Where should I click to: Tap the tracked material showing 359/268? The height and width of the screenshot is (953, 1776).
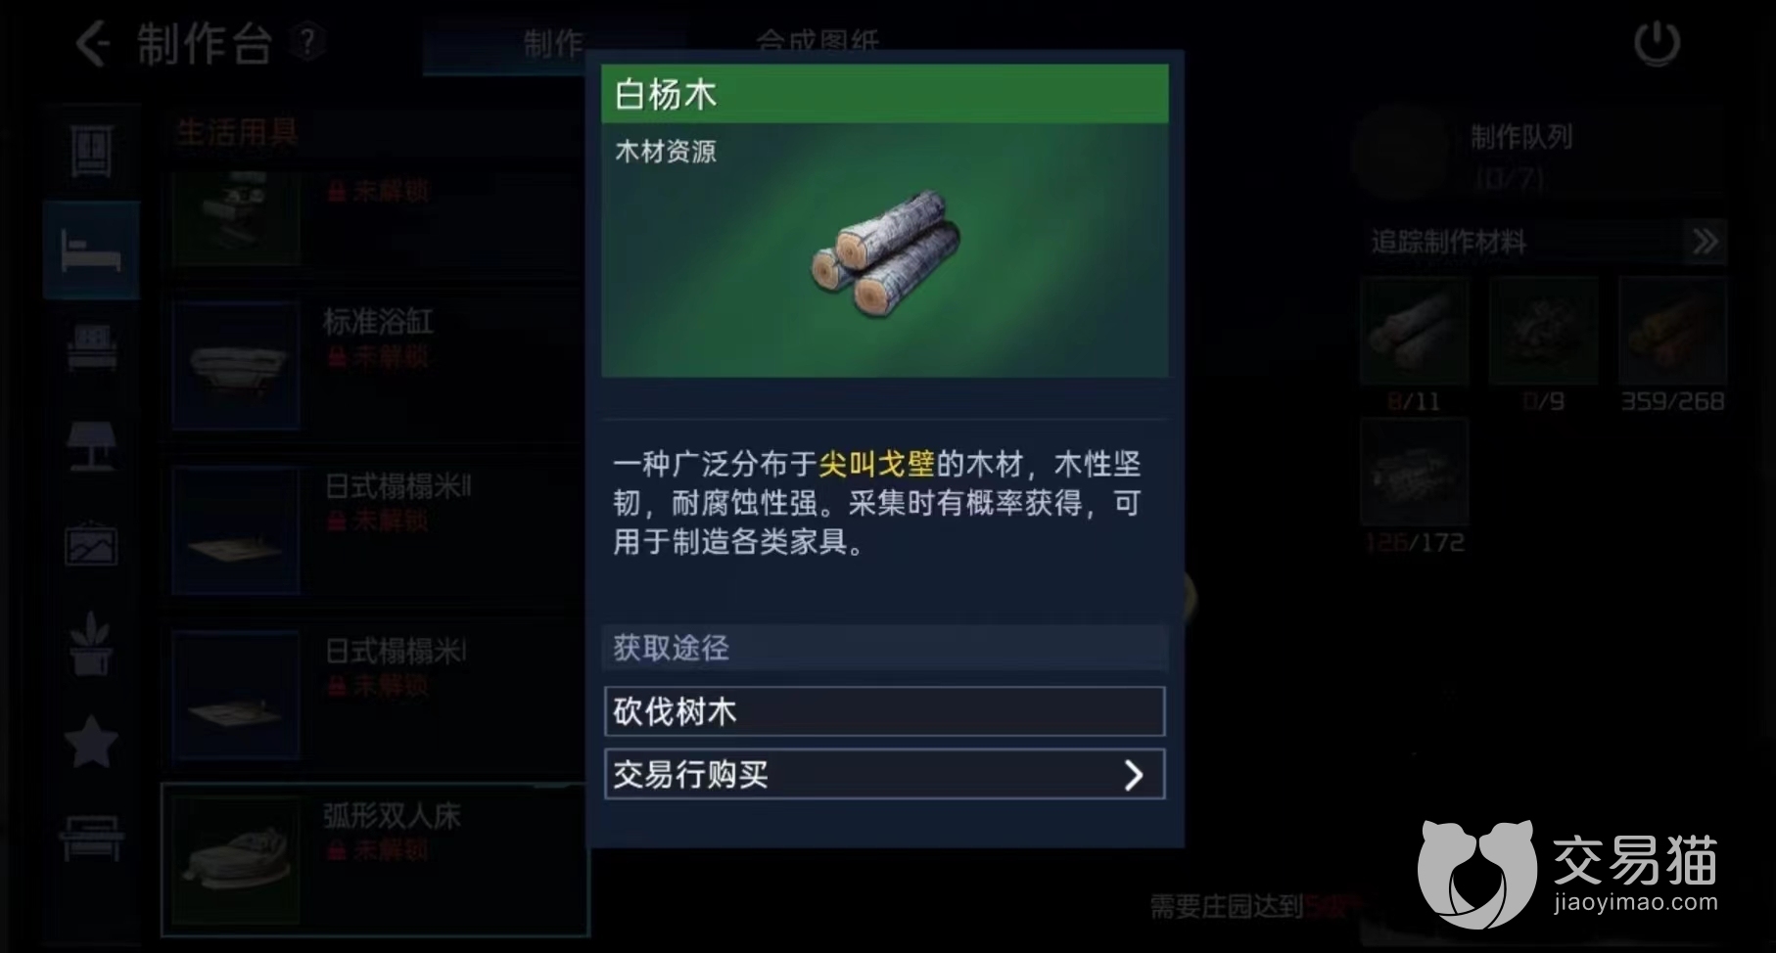click(1671, 331)
